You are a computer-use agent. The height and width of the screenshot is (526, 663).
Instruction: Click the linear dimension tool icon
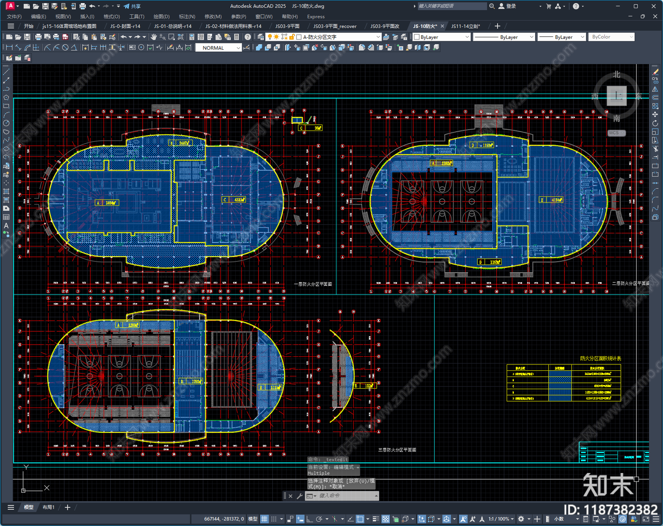9,48
